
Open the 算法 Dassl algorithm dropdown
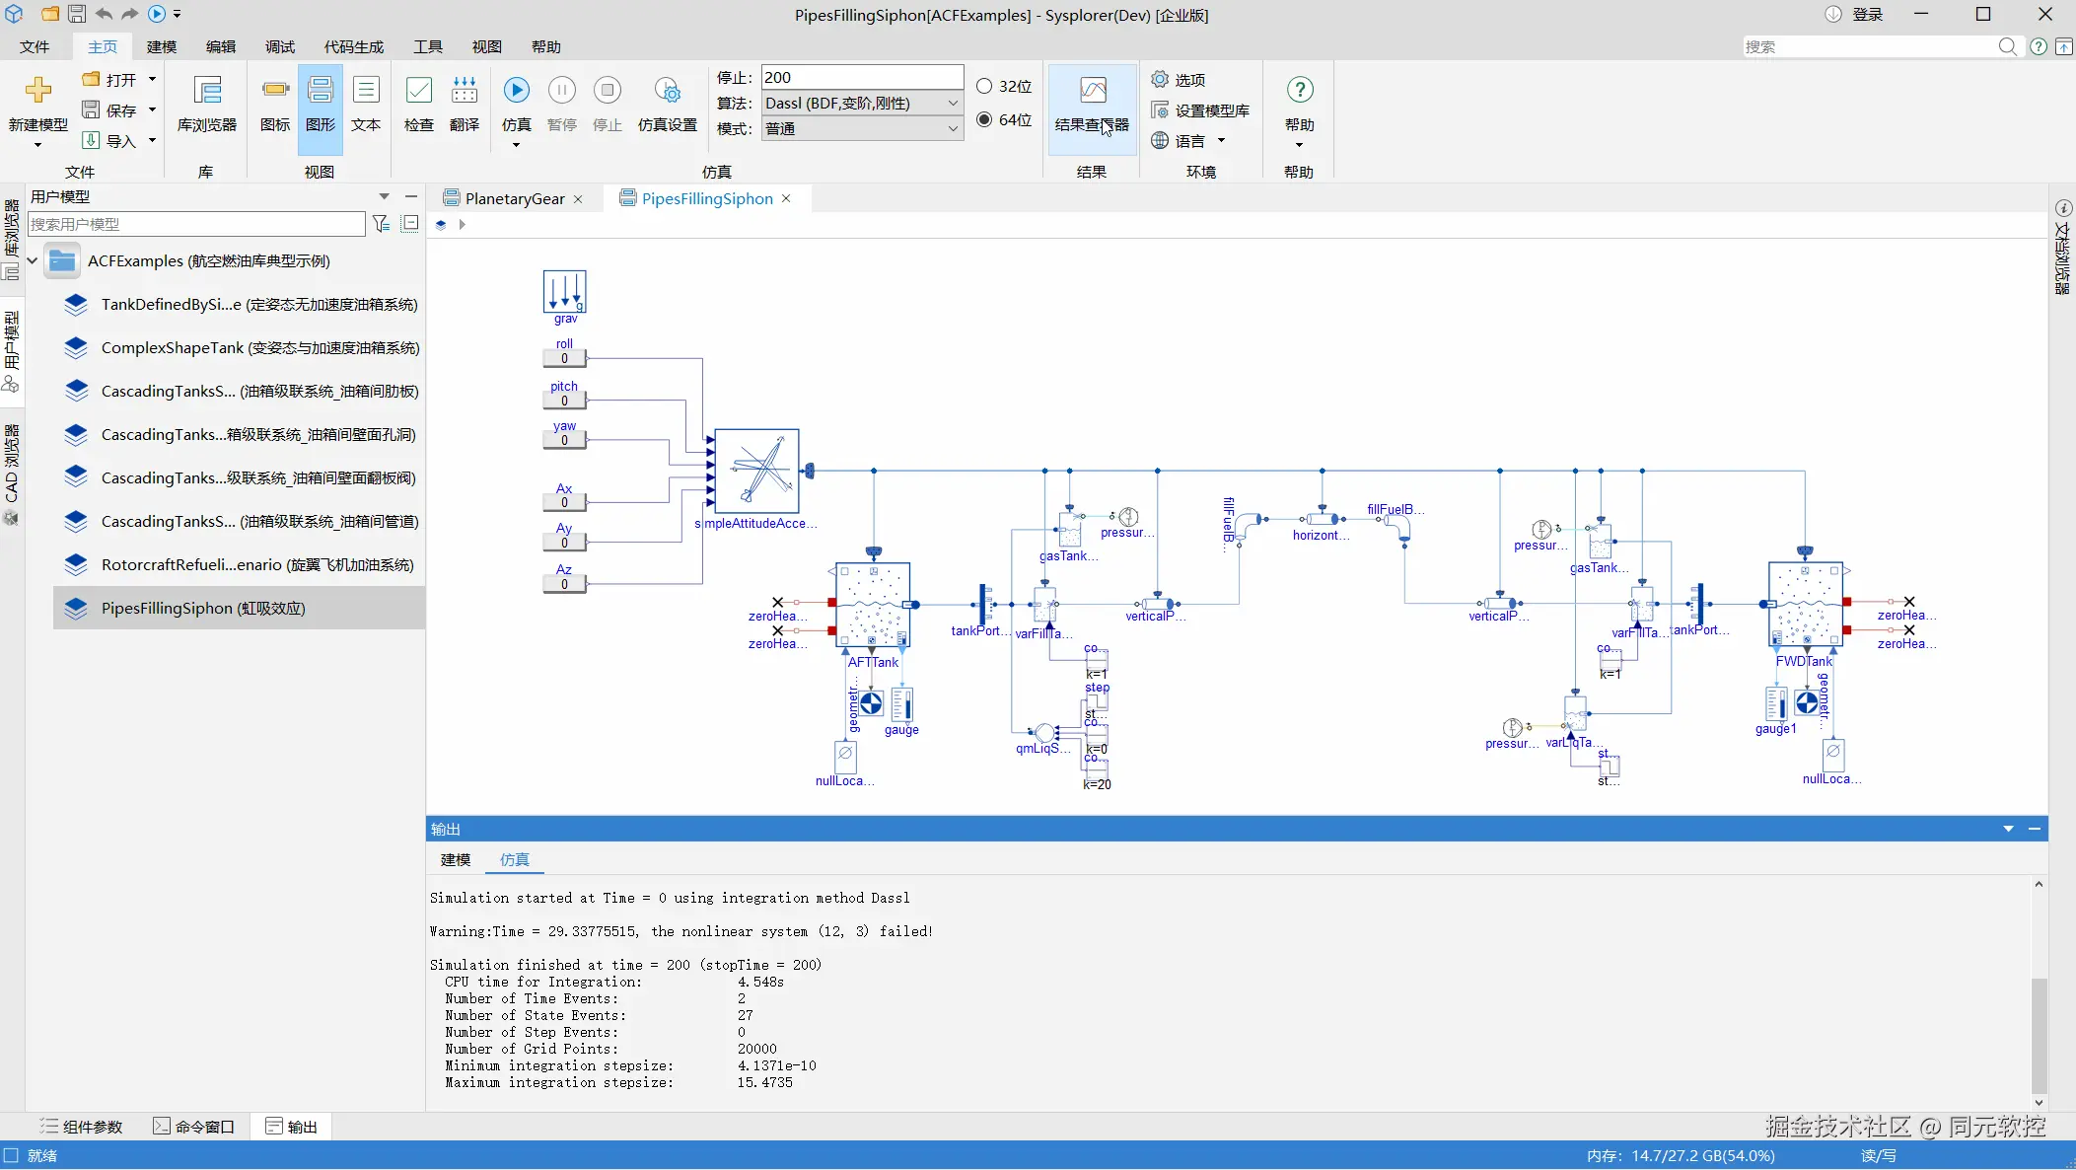[x=862, y=104]
